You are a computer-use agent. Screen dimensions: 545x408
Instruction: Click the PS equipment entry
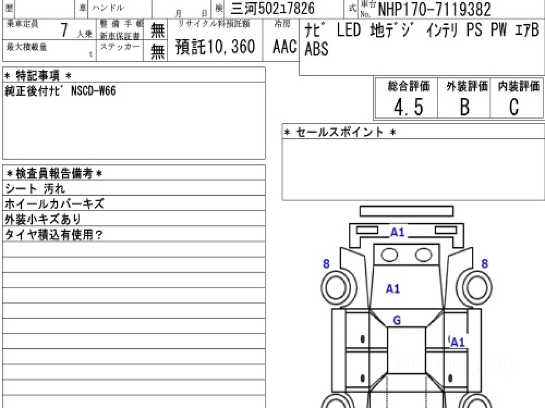475,30
